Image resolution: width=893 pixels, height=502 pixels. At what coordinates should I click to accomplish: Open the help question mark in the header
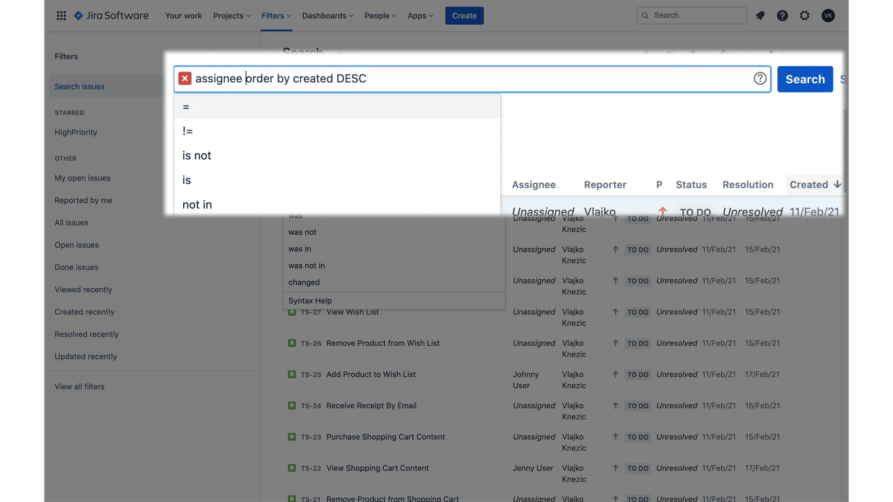pyautogui.click(x=782, y=15)
